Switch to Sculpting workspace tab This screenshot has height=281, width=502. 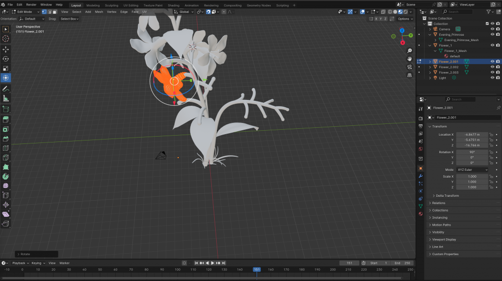point(111,5)
